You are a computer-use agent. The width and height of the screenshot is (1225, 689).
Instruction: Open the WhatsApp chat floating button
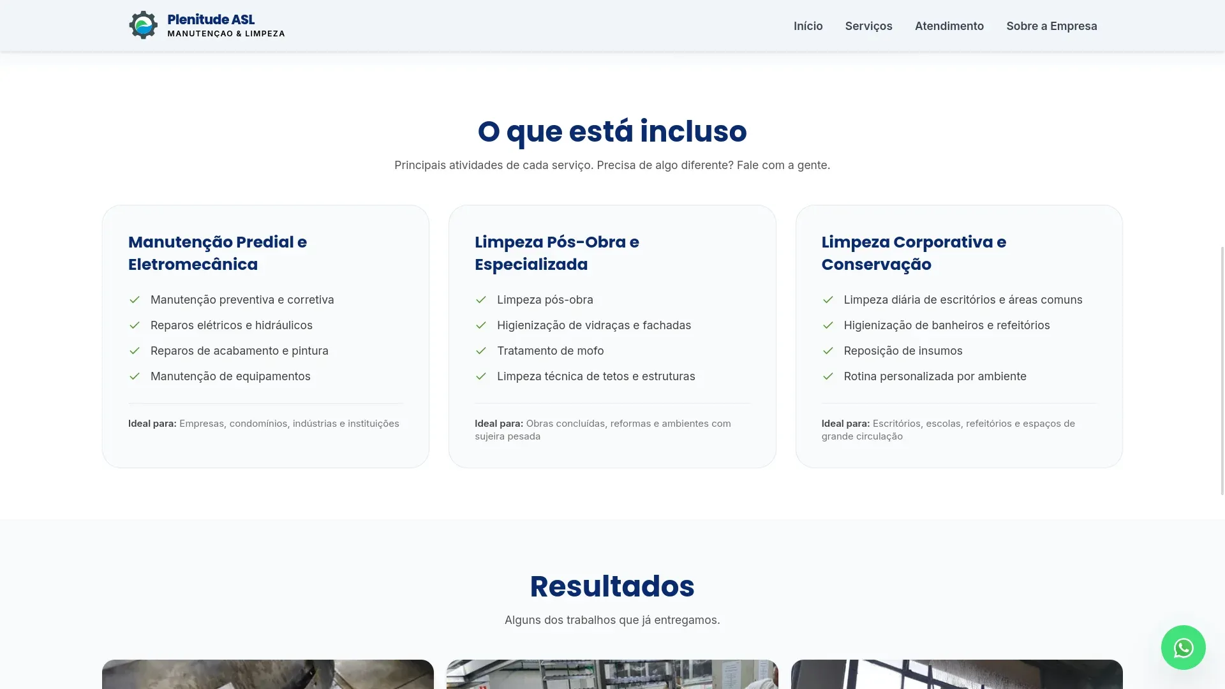click(x=1183, y=648)
